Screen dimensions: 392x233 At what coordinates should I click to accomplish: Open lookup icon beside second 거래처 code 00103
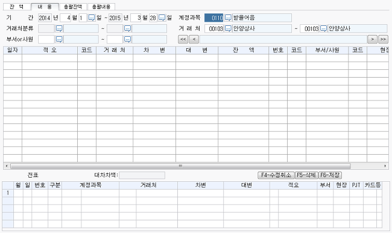[323, 29]
